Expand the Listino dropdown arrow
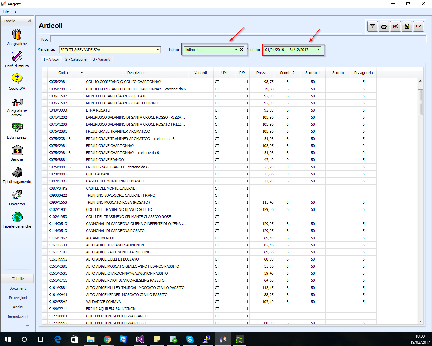This screenshot has height=346, width=432. [236, 50]
